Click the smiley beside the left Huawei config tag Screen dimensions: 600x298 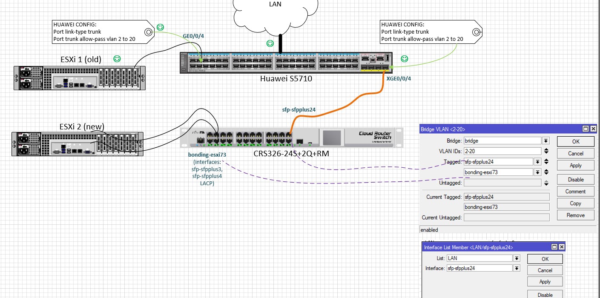pos(160,27)
